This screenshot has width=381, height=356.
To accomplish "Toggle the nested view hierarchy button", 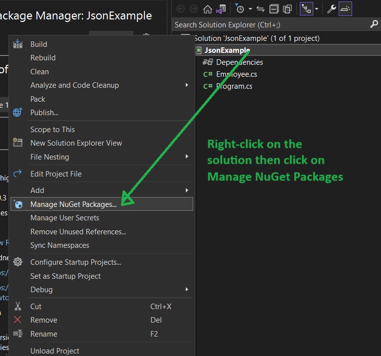I will pos(306,9).
